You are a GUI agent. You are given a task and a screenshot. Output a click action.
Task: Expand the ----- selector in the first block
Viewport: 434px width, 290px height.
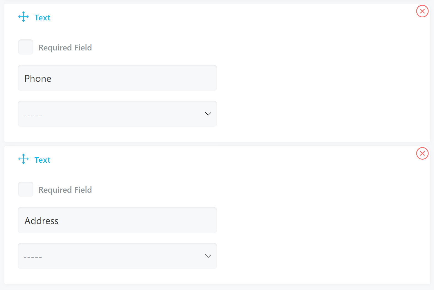click(x=117, y=114)
